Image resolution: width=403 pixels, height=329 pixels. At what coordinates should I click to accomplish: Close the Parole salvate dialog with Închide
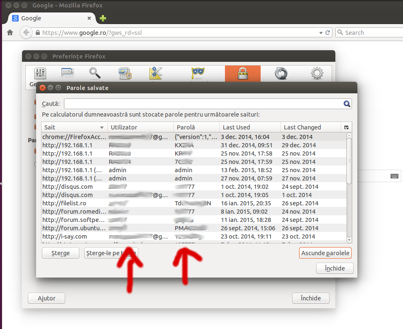click(335, 268)
